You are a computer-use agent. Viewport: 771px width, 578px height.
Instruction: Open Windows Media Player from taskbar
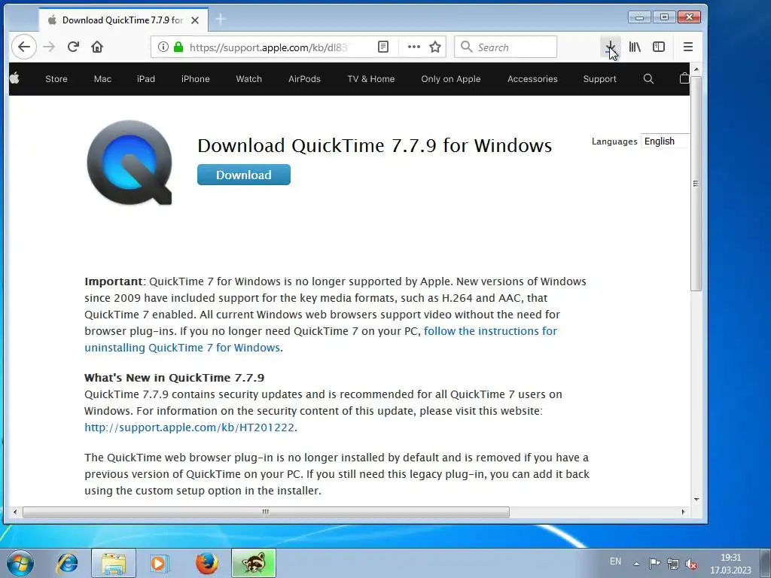[158, 563]
